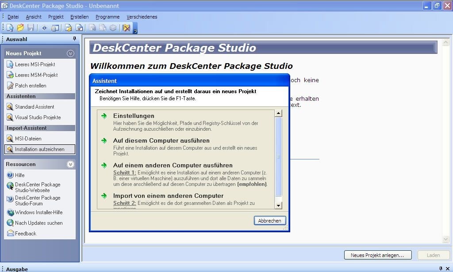453x272 pixels.
Task: Click the Assistent list scroll-down arrow
Action: [279, 205]
